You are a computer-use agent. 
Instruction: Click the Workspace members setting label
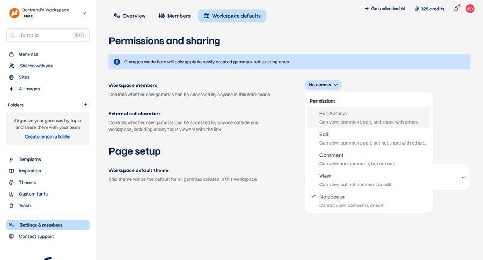[x=133, y=85]
